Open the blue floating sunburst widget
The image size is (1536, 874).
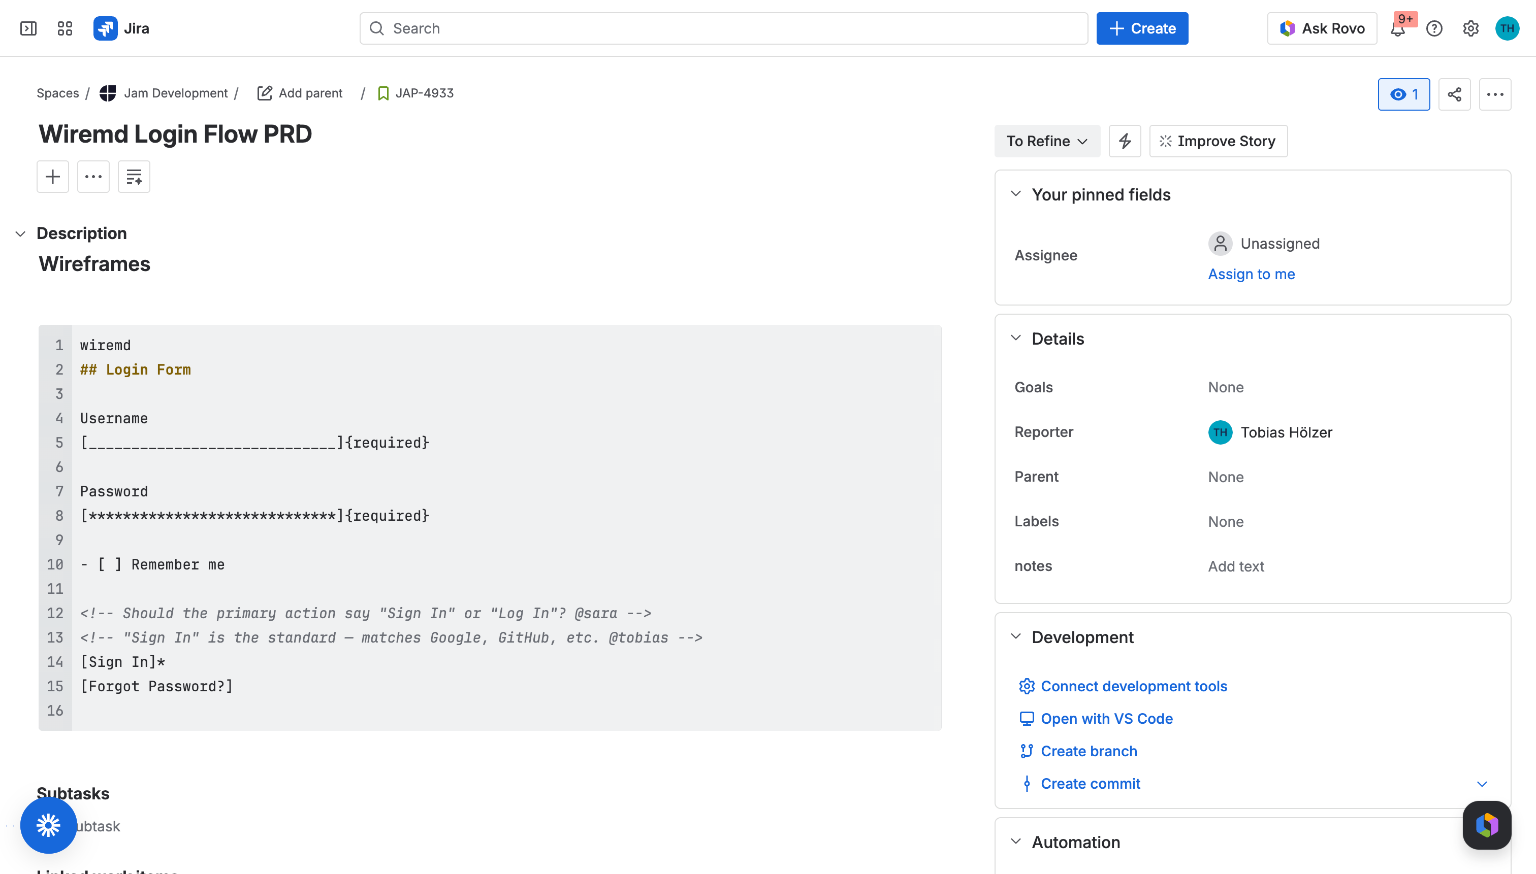(48, 825)
